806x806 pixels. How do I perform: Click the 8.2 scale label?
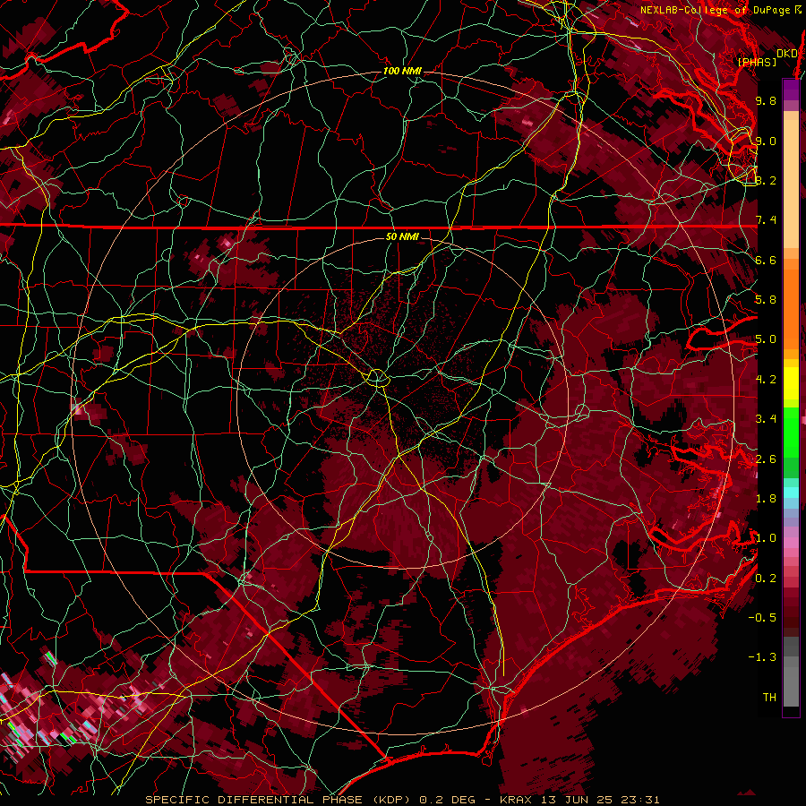click(x=766, y=180)
